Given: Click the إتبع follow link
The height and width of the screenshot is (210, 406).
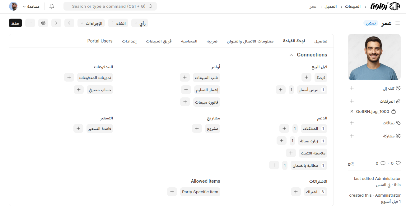Looking at the screenshot, I should click(351, 163).
